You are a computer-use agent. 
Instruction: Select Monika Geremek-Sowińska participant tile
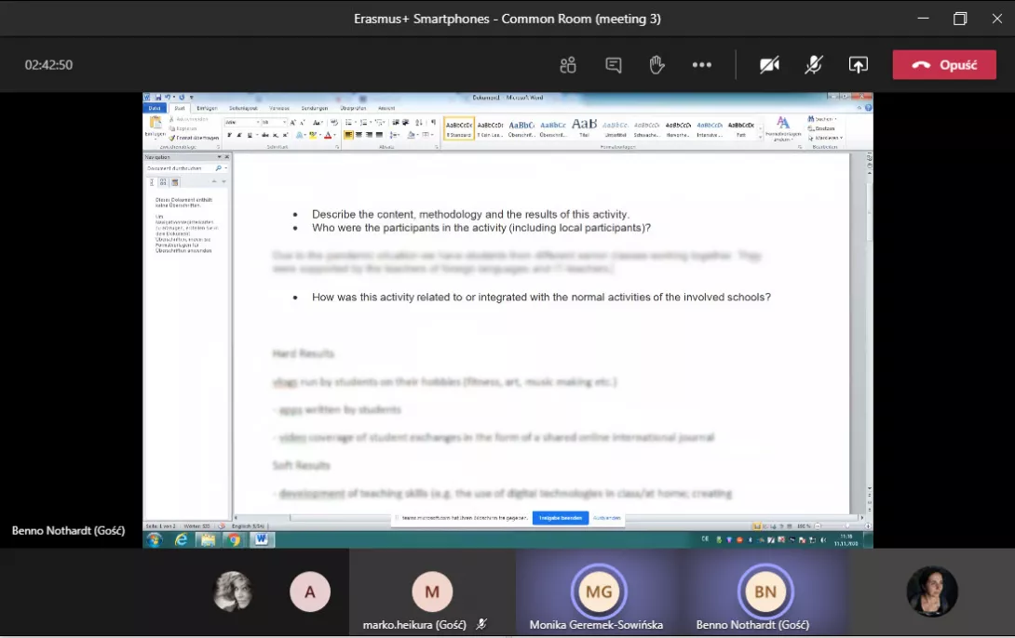click(596, 592)
